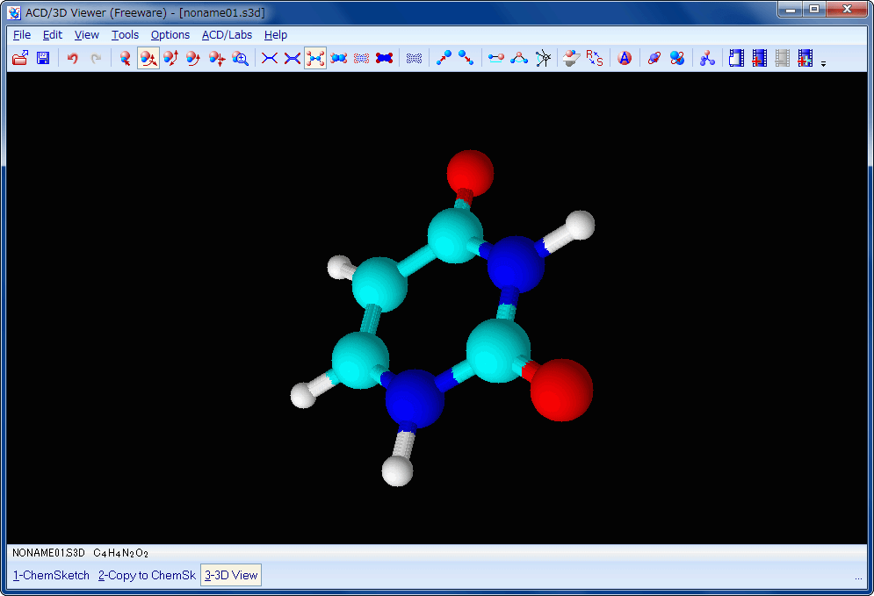Switch display to Spacefill mode

(338, 58)
